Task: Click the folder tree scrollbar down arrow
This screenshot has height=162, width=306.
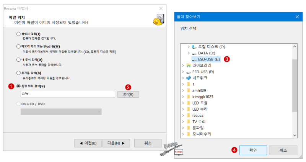Action: (x=295, y=136)
